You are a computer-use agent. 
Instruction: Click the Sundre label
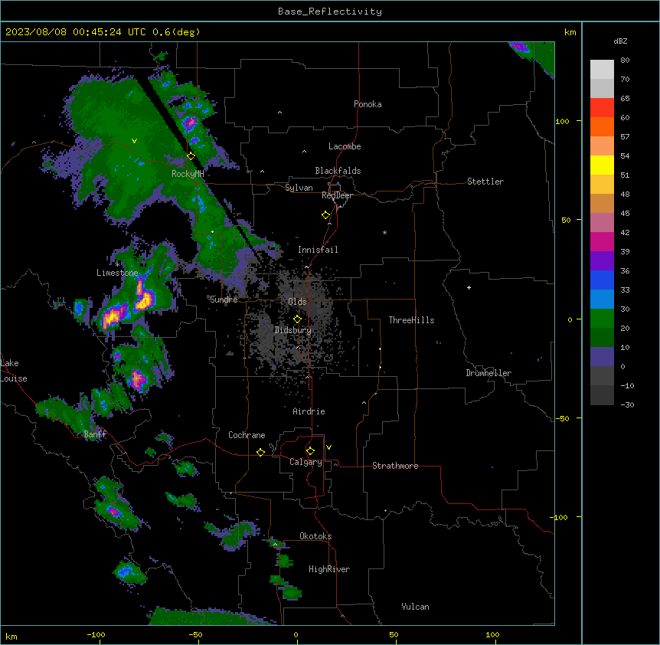pos(224,300)
